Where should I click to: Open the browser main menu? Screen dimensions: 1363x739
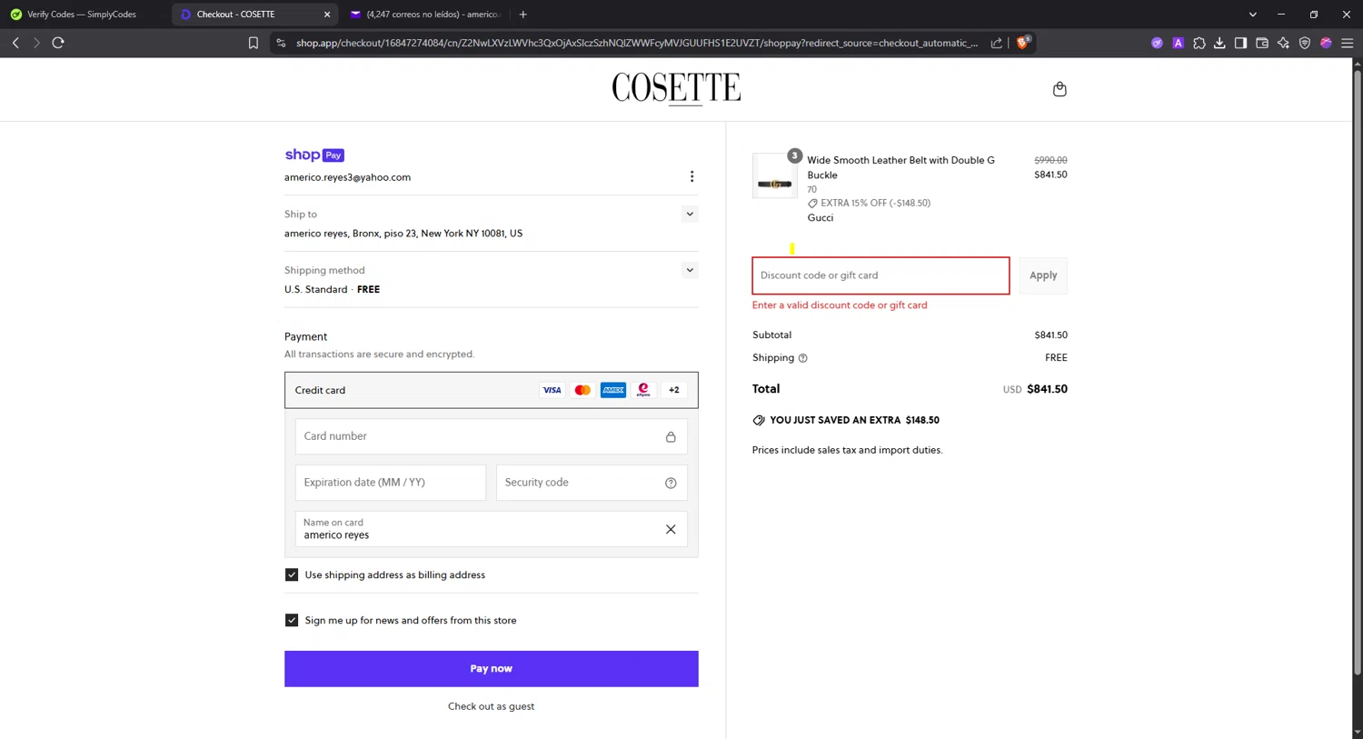(1348, 43)
